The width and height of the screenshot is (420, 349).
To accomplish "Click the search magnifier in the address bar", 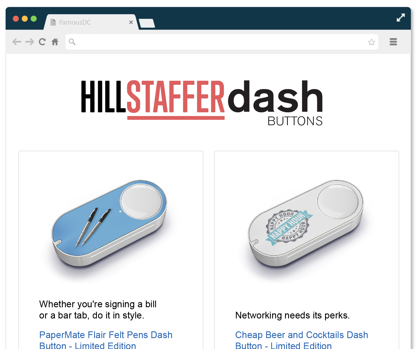I will pos(72,42).
